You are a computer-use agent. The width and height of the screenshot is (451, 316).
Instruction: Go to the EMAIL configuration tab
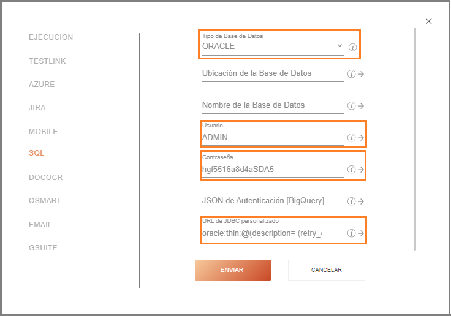click(40, 225)
